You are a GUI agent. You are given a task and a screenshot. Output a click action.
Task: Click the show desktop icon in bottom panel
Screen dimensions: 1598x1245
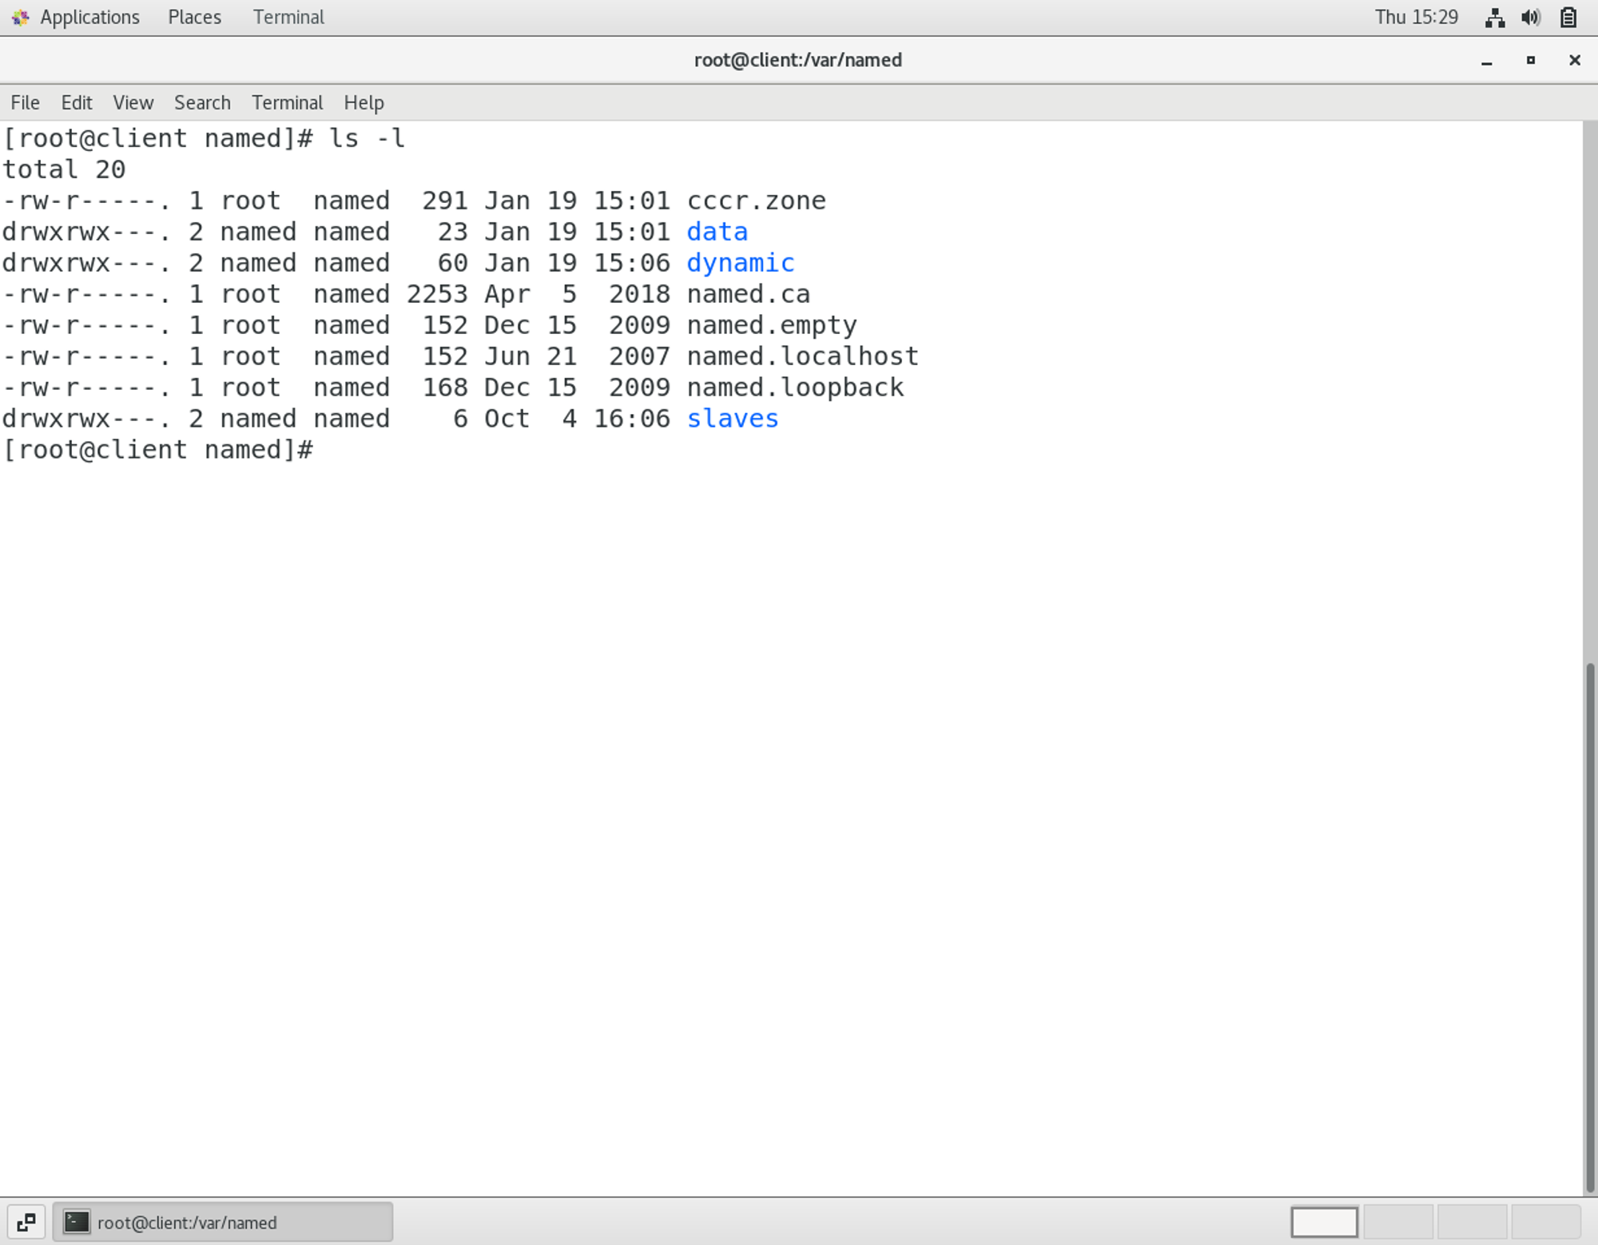(26, 1222)
